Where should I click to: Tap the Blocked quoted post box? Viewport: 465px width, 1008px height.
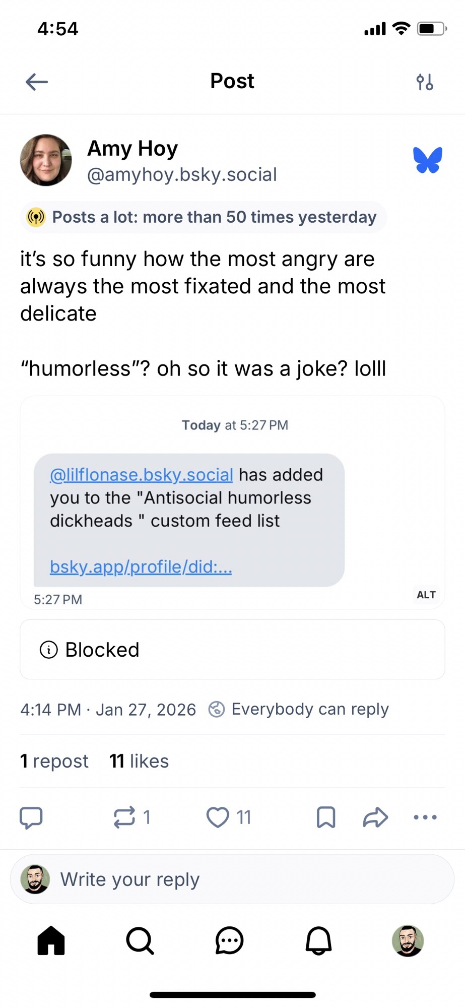click(x=232, y=650)
